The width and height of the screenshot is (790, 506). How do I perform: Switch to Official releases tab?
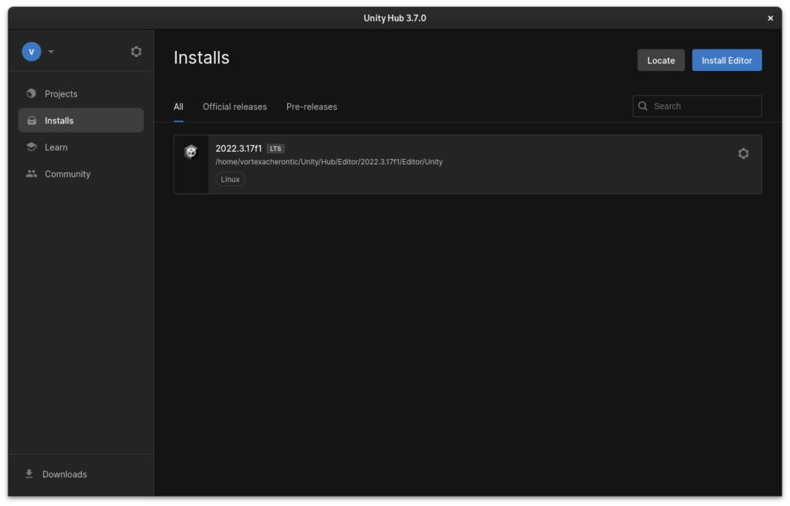235,107
